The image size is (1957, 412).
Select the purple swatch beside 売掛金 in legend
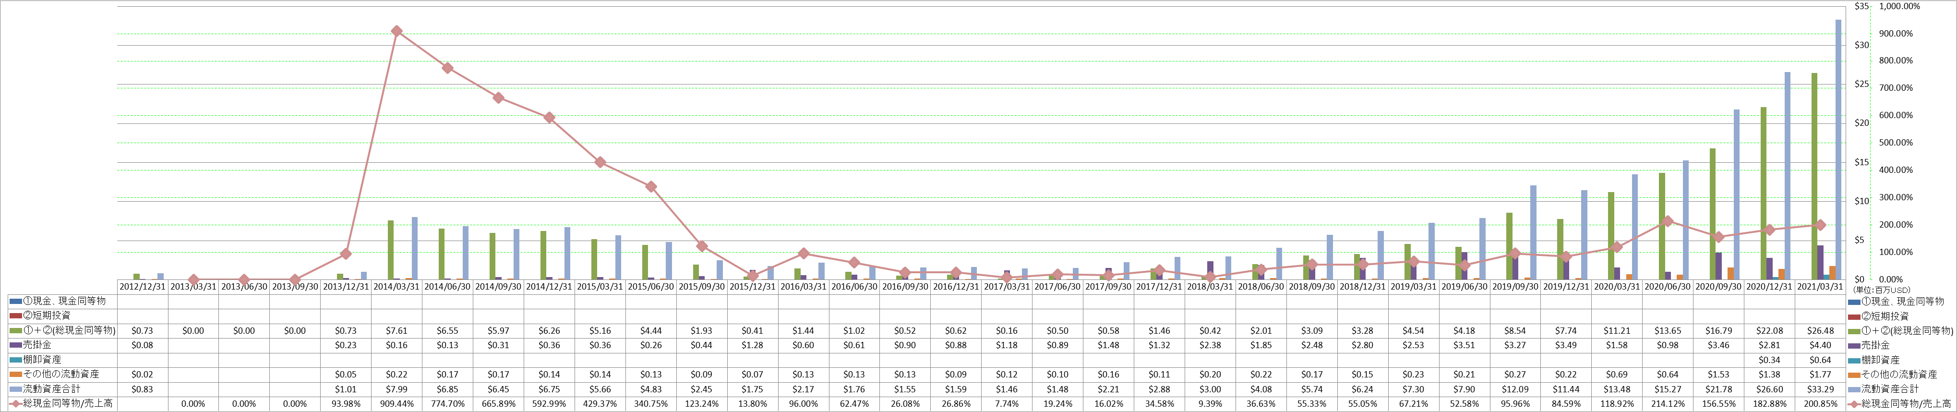pos(1854,346)
